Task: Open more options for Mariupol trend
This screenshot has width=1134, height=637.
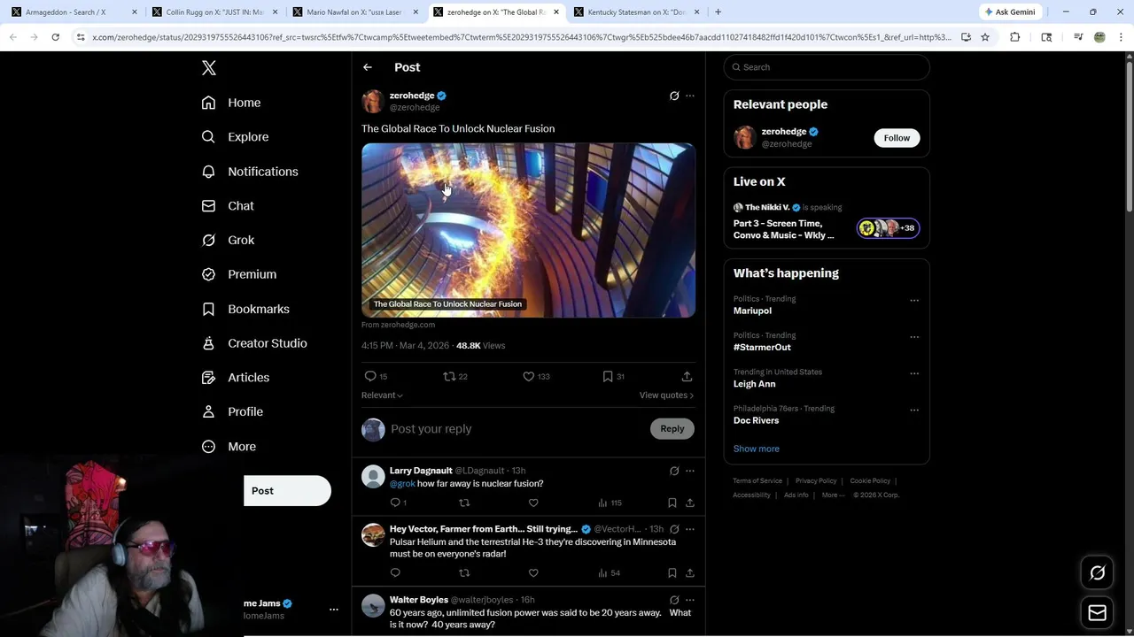Action: click(x=914, y=301)
